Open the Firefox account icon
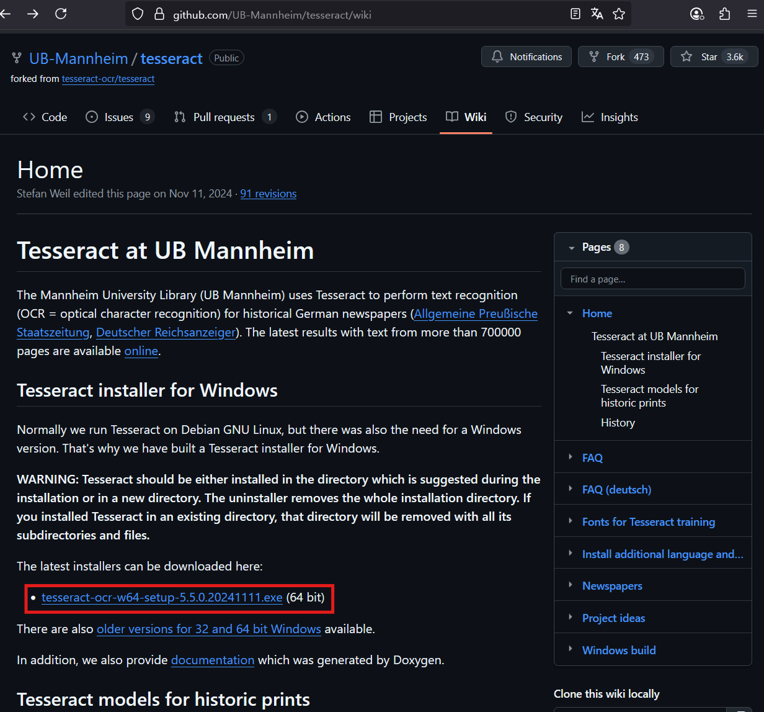This screenshot has height=712, width=764. tap(697, 14)
